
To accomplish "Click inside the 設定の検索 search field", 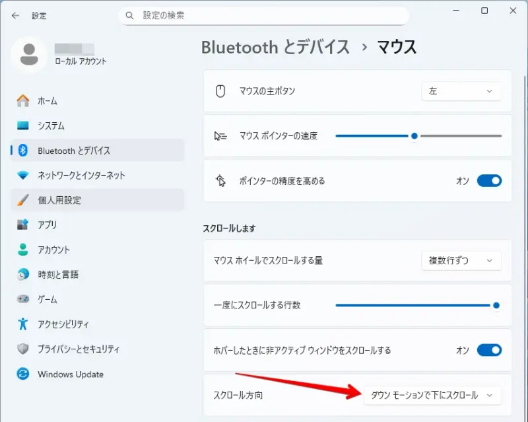I will (263, 15).
